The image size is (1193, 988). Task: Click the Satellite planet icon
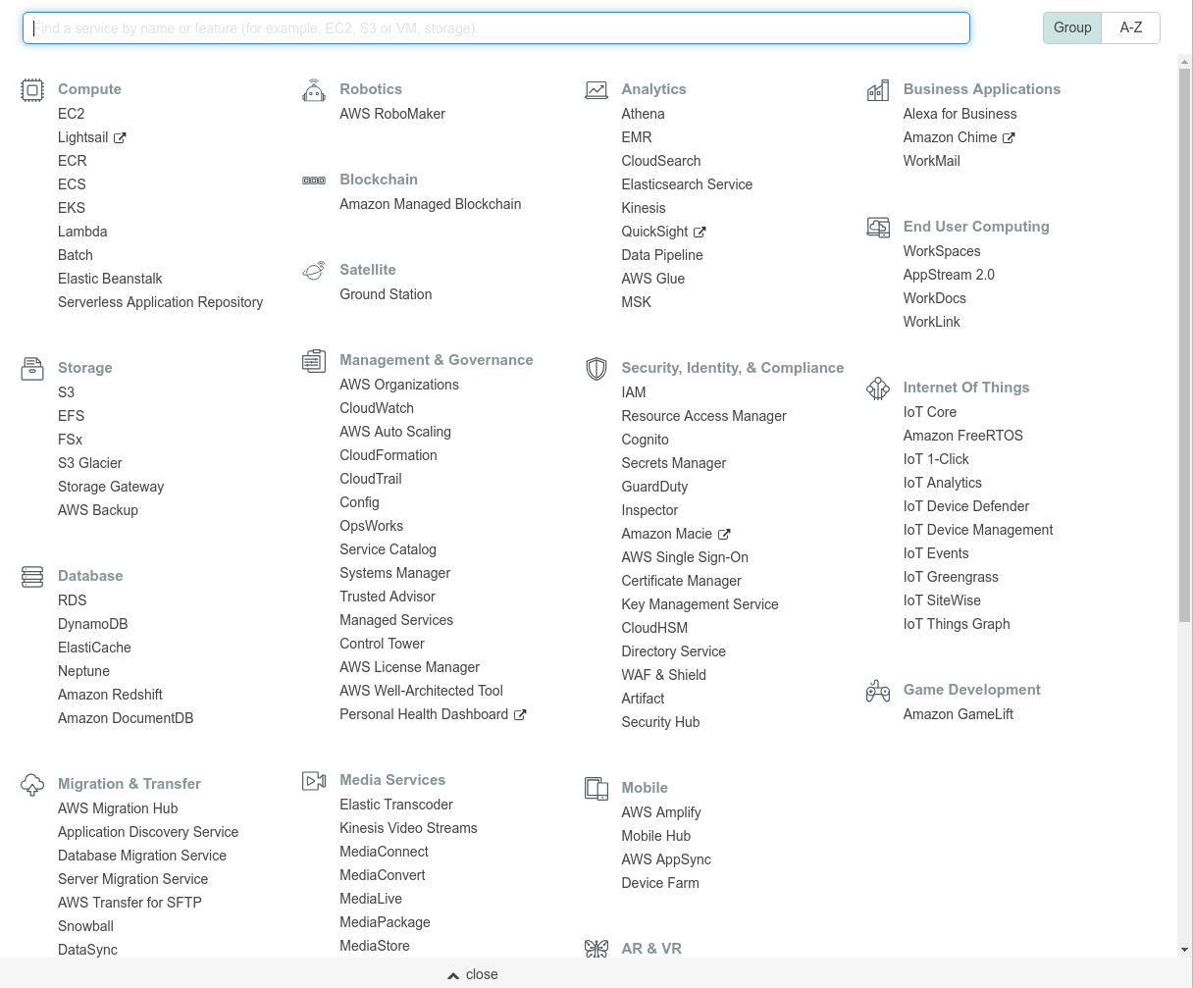point(314,271)
